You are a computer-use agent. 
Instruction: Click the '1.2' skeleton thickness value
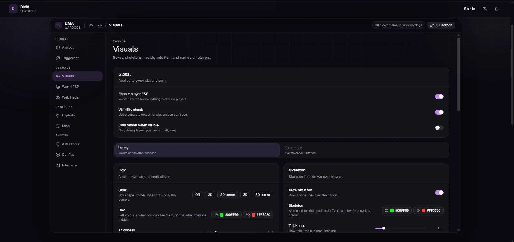[441, 228]
